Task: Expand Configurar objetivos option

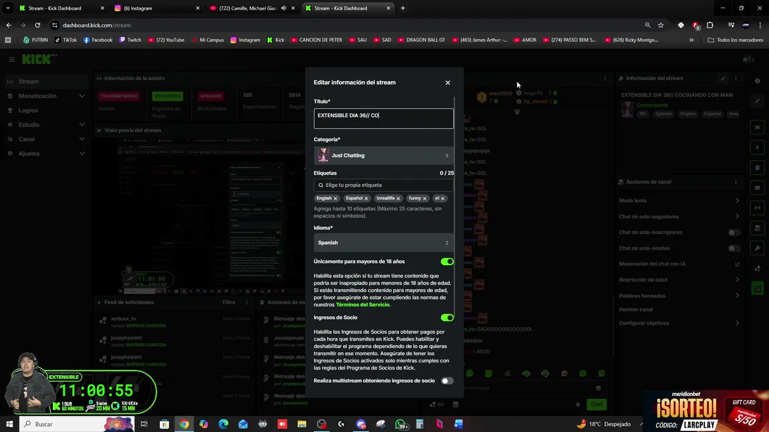Action: coord(679,323)
